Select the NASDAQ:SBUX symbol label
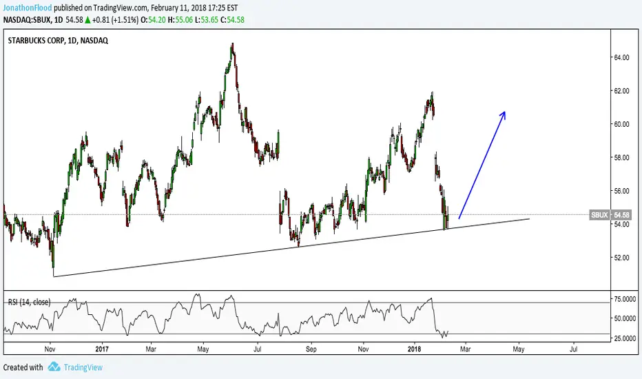The image size is (642, 379). click(x=27, y=20)
